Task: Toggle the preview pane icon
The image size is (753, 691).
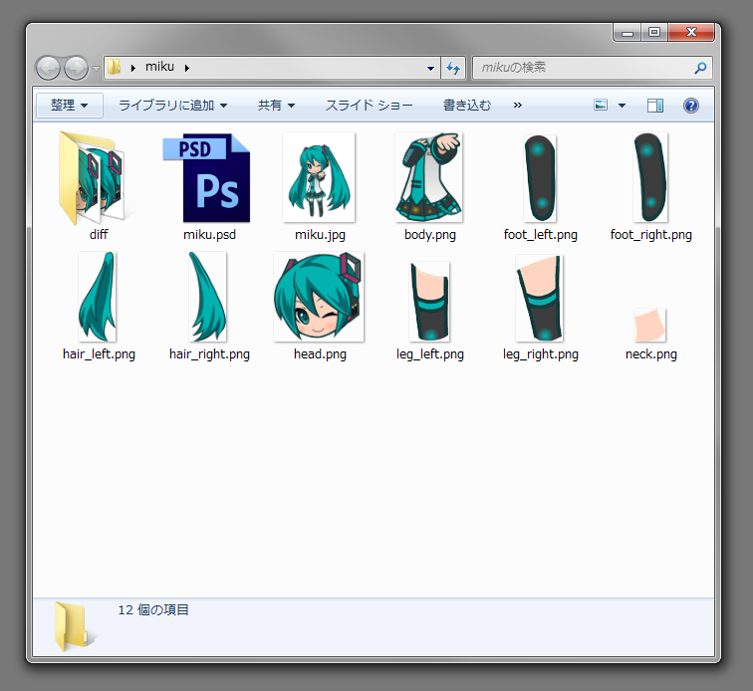Action: click(x=655, y=106)
